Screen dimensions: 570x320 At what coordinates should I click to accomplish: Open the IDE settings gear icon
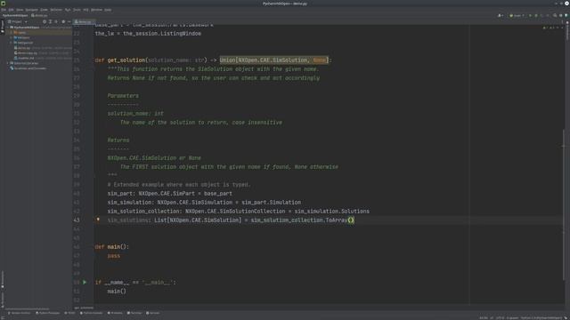tap(560, 16)
